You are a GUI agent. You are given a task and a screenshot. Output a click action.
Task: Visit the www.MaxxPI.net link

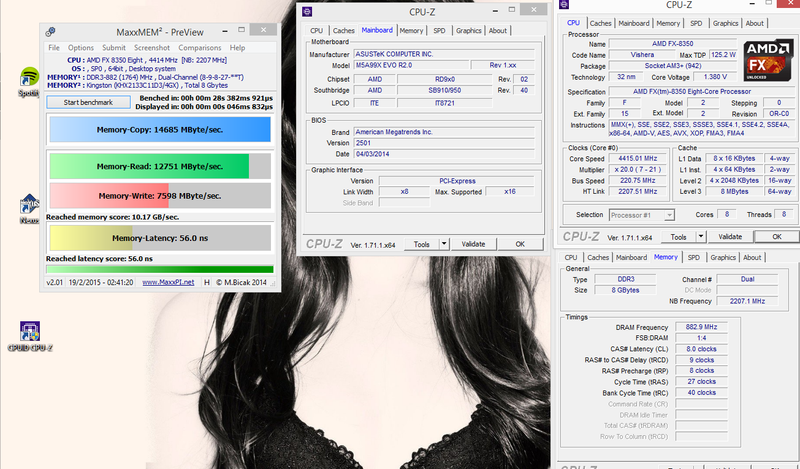pos(168,282)
